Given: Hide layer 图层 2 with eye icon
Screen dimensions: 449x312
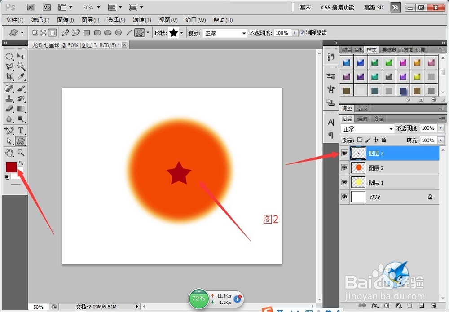Looking at the screenshot, I should [x=344, y=167].
